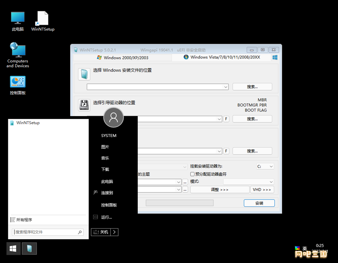Expand the Windows installation files path dropdown

[226, 87]
